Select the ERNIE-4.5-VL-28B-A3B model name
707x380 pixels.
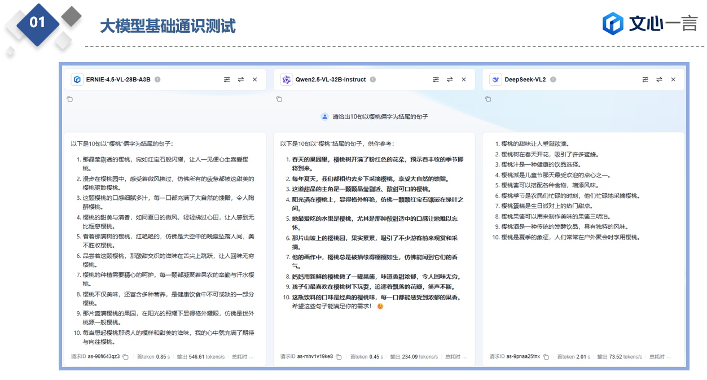(x=118, y=80)
